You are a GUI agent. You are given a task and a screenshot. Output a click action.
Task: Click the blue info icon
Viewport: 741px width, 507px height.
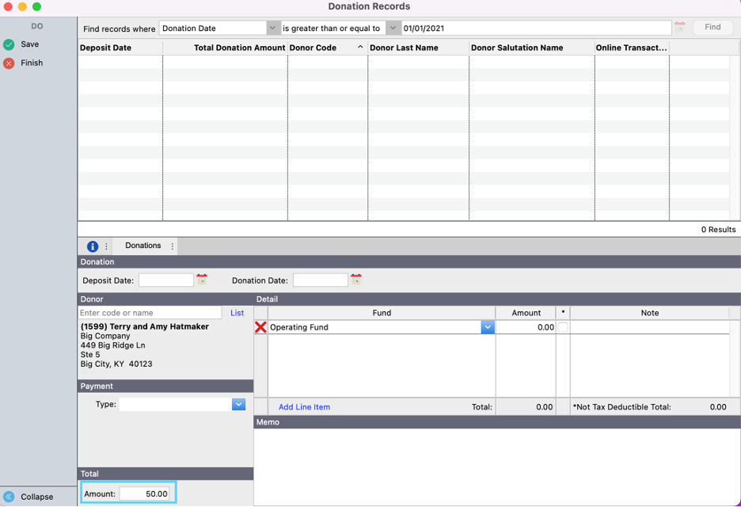pos(93,246)
